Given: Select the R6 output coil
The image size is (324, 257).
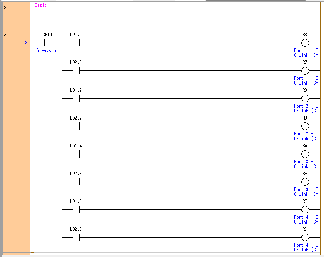Looking at the screenshot, I should (x=305, y=43).
